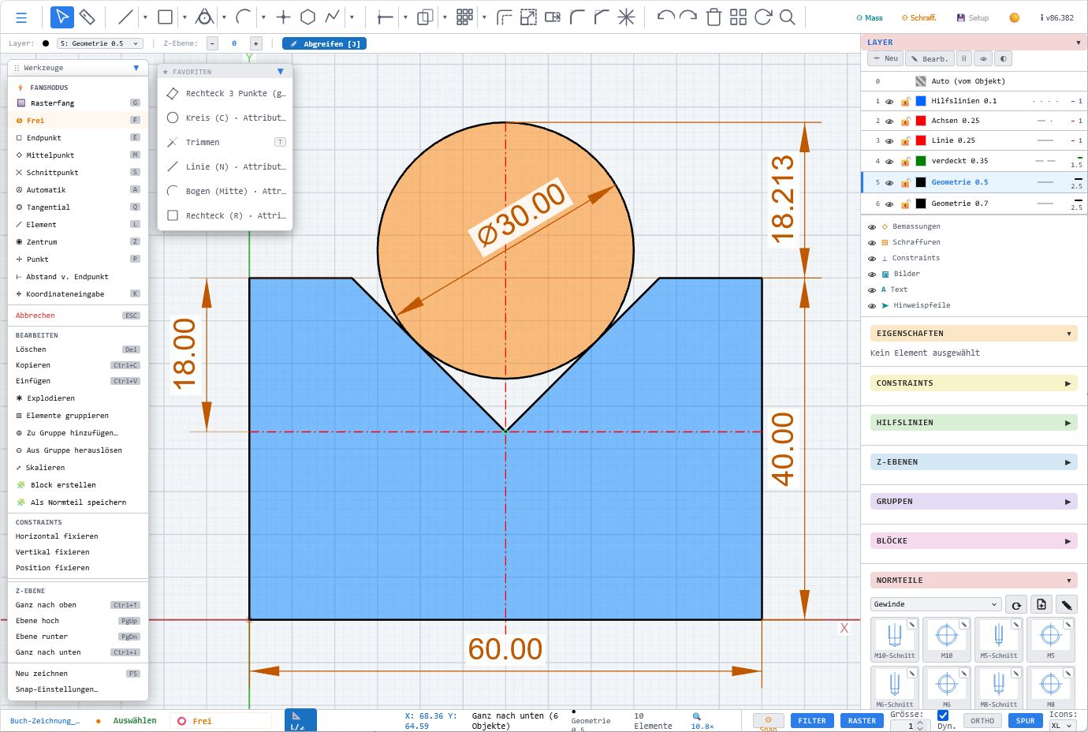This screenshot has height=732, width=1088.
Task: Expand the CONSTRAINTS panel
Action: click(973, 383)
